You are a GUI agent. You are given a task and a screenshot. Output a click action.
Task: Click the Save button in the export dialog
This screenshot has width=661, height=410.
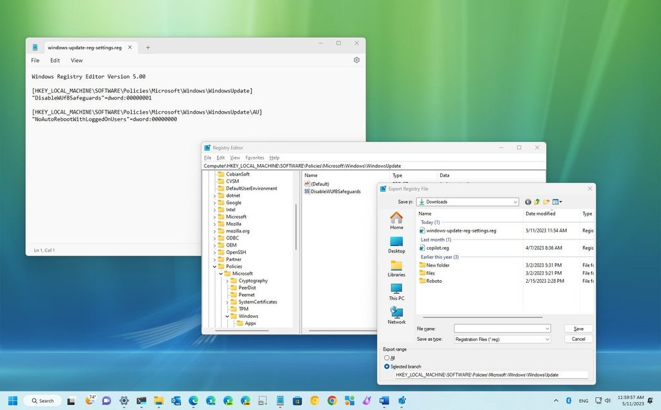[577, 328]
